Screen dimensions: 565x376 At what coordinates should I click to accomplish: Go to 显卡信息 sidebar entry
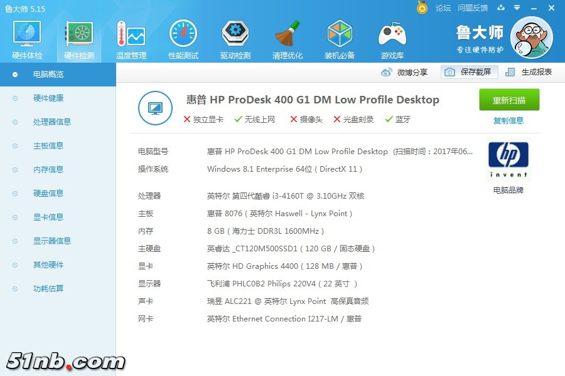pyautogui.click(x=48, y=217)
